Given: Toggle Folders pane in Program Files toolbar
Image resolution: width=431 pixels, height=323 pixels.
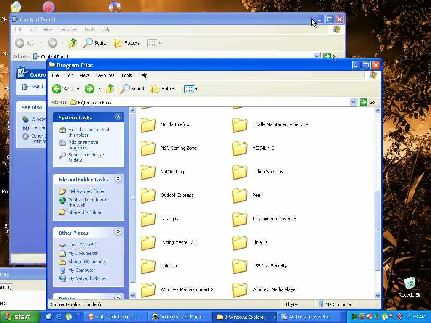Looking at the screenshot, I should [164, 89].
